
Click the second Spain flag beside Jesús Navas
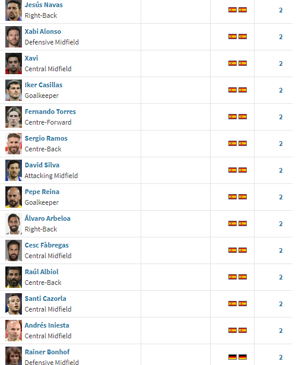click(243, 10)
